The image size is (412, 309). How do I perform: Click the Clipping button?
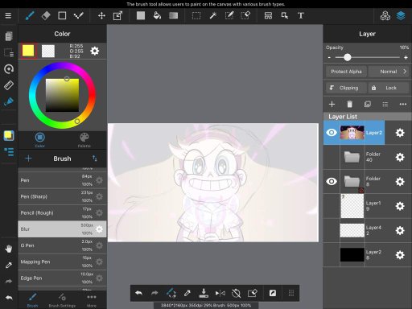coord(346,88)
